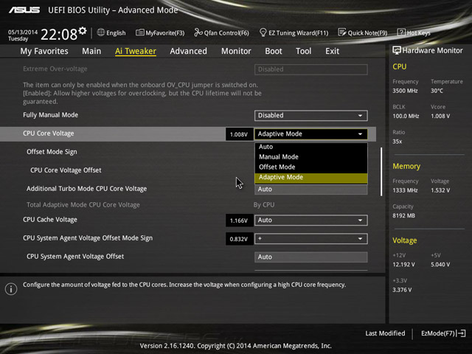This screenshot has height=354, width=472.
Task: Click the 1333 MHz memory frequency value
Action: coord(405,190)
